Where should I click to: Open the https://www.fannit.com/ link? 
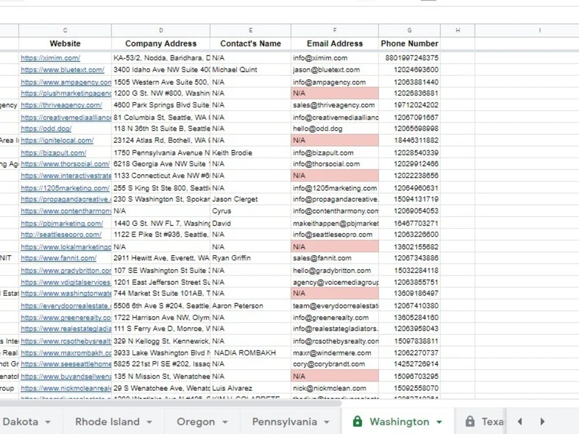[58, 258]
